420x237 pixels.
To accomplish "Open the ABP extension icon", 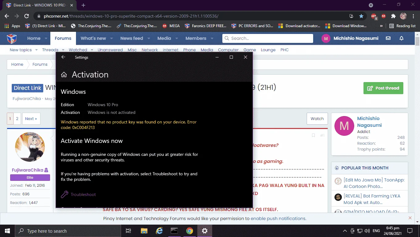I will pos(374,16).
